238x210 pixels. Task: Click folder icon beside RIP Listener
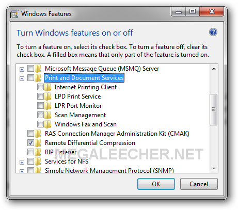(38, 152)
